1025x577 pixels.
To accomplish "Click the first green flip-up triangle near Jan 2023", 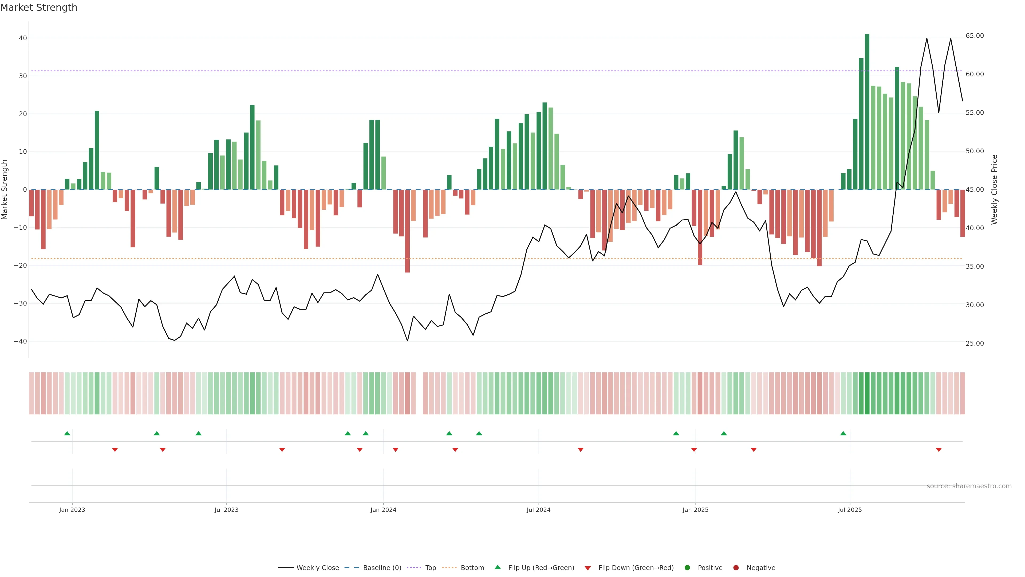I will [x=67, y=433].
